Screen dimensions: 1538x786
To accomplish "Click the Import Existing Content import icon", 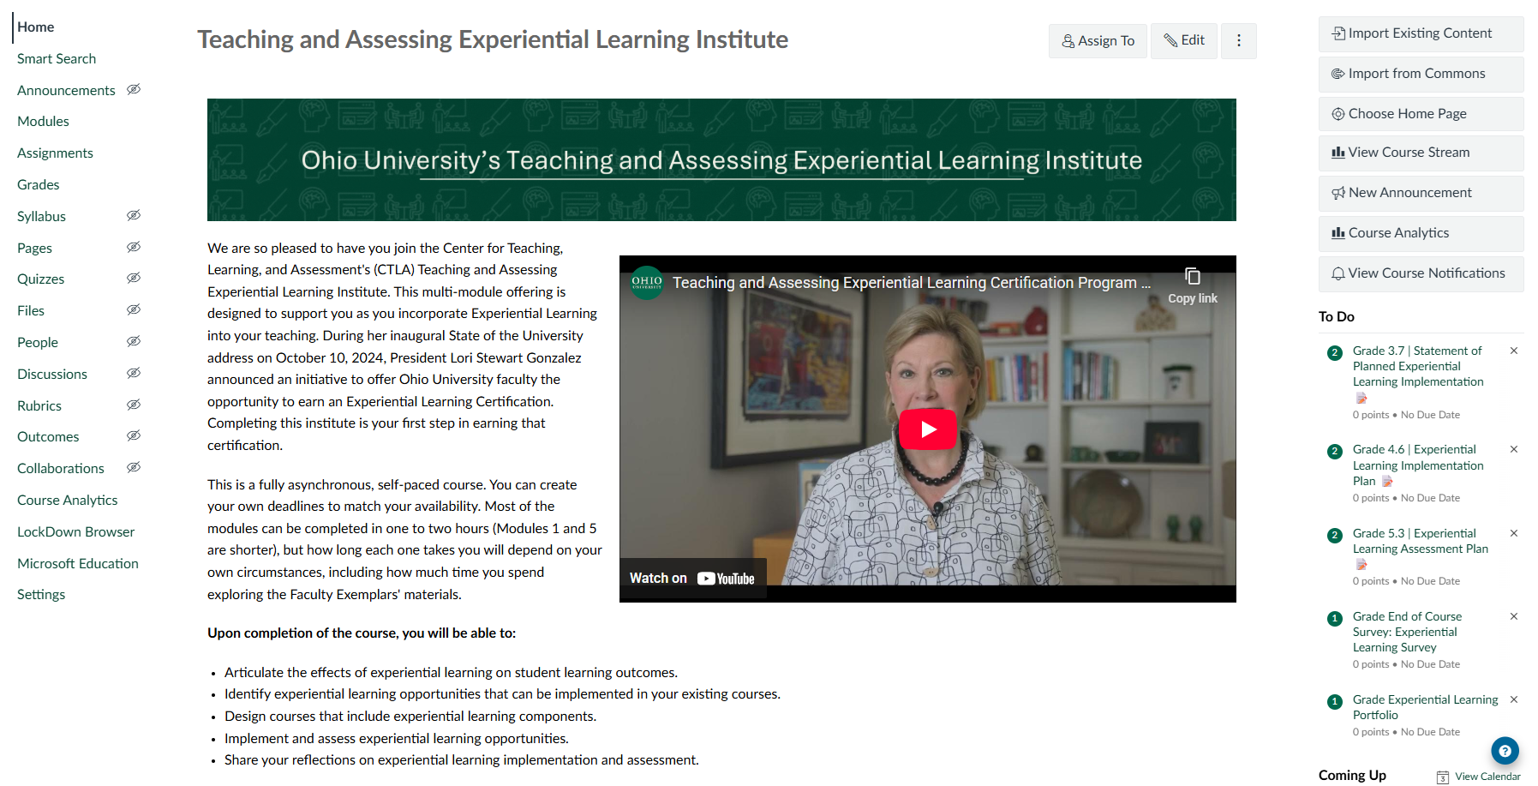I will click(1338, 33).
